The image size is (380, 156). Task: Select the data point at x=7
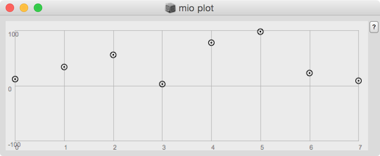tap(359, 81)
